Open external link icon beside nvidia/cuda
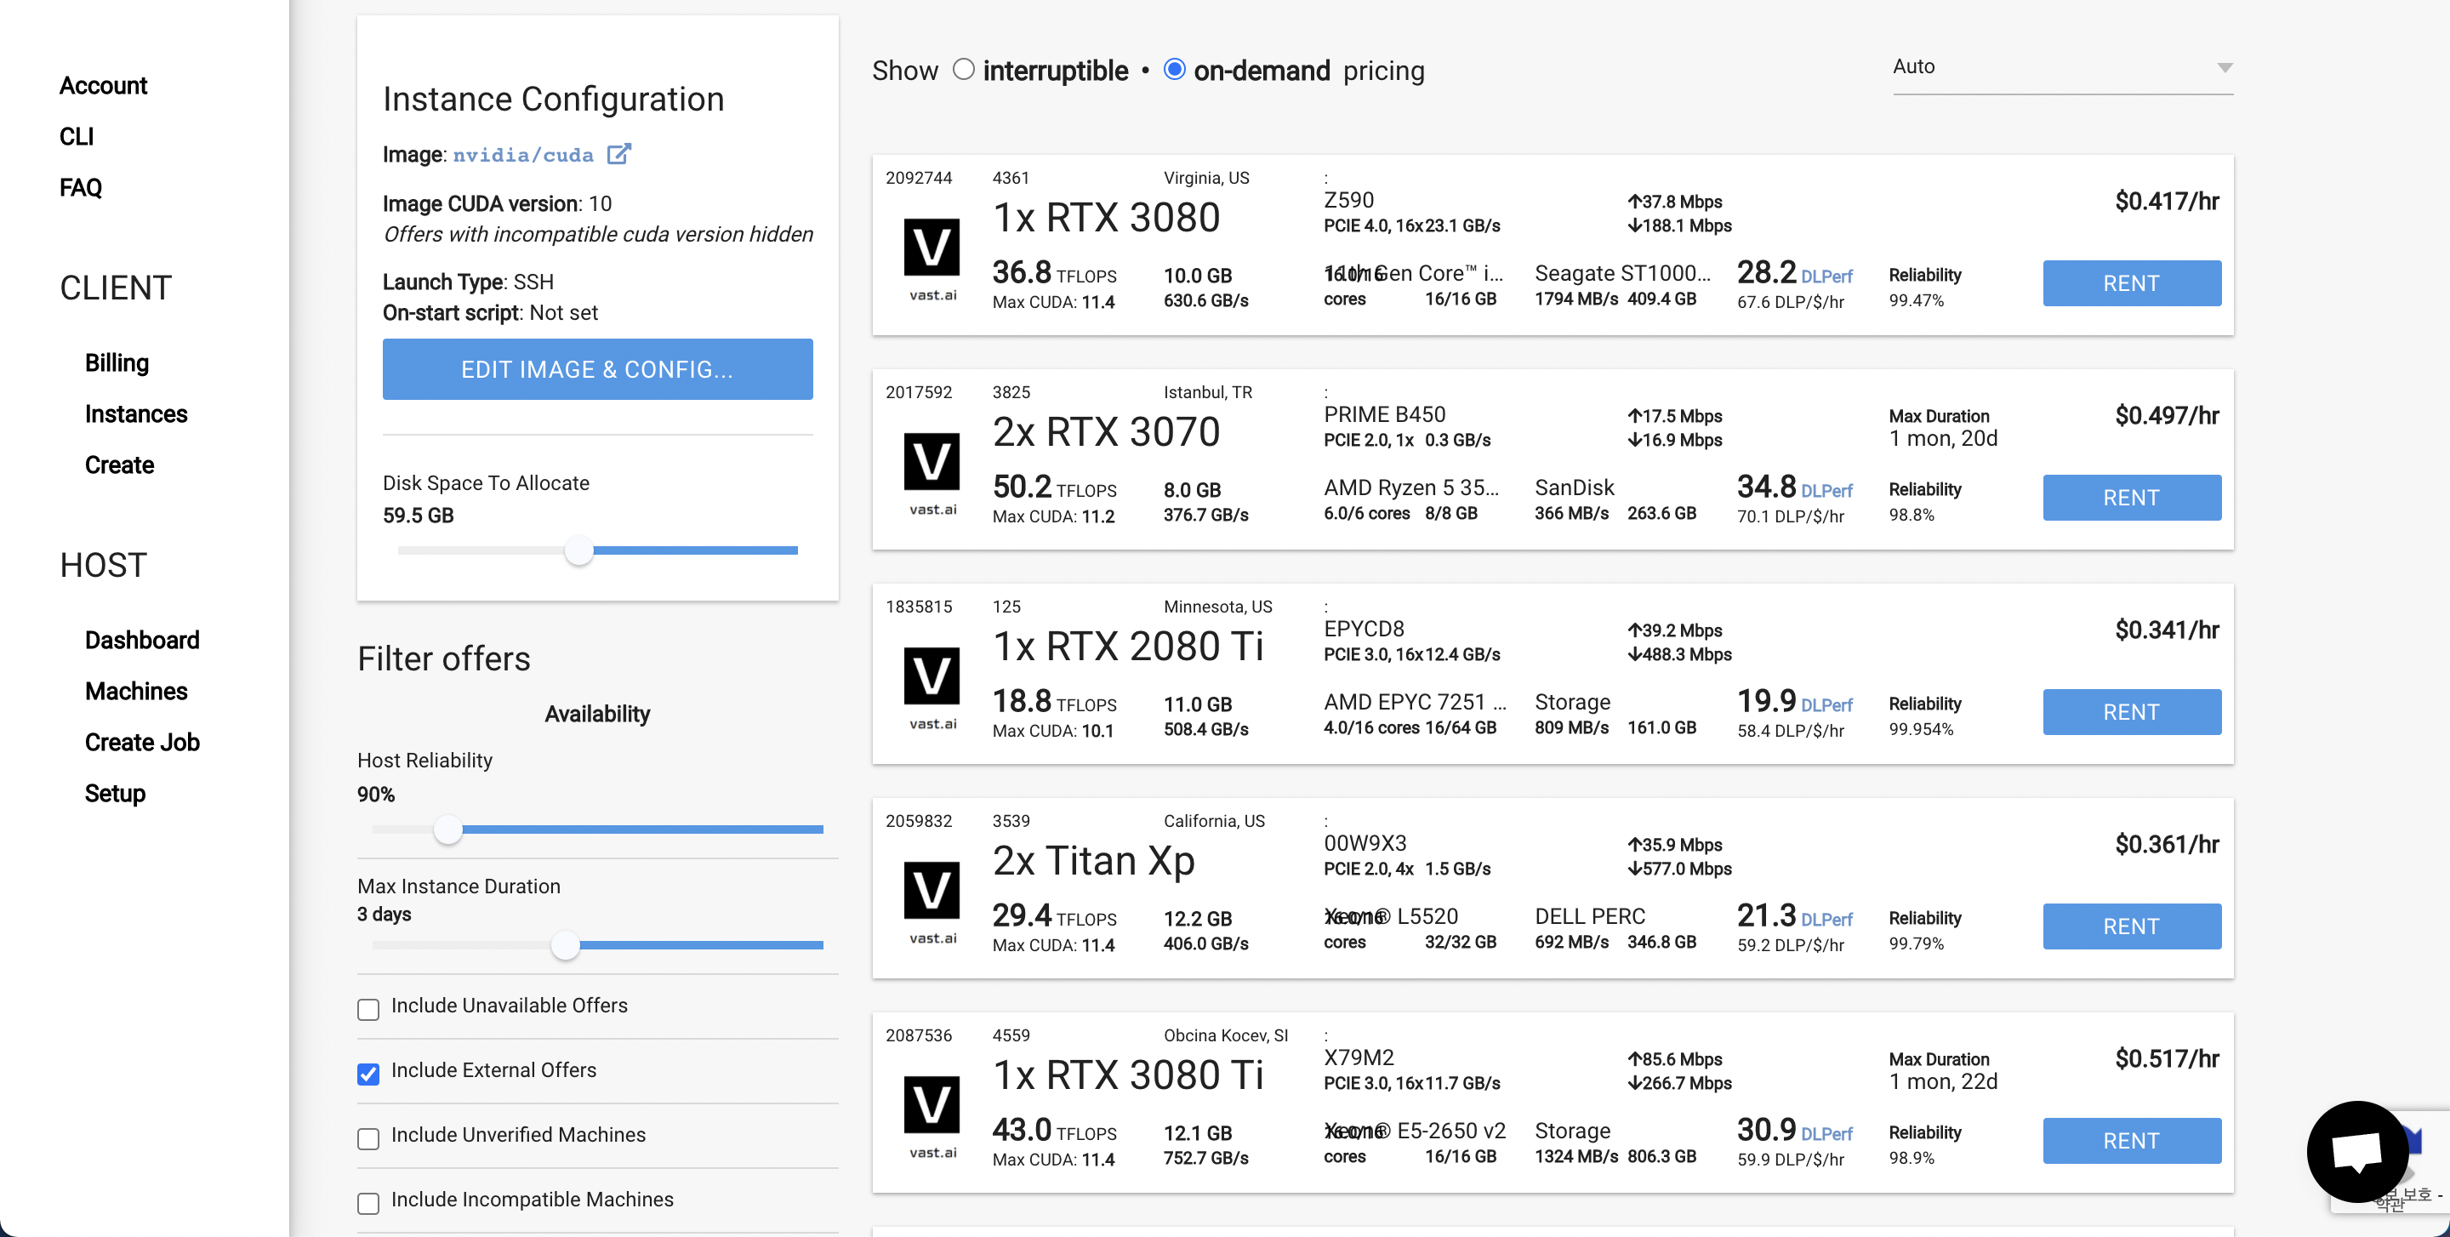The image size is (2450, 1237). pos(618,154)
